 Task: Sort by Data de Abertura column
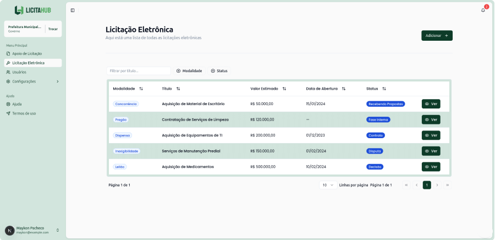(x=326, y=89)
